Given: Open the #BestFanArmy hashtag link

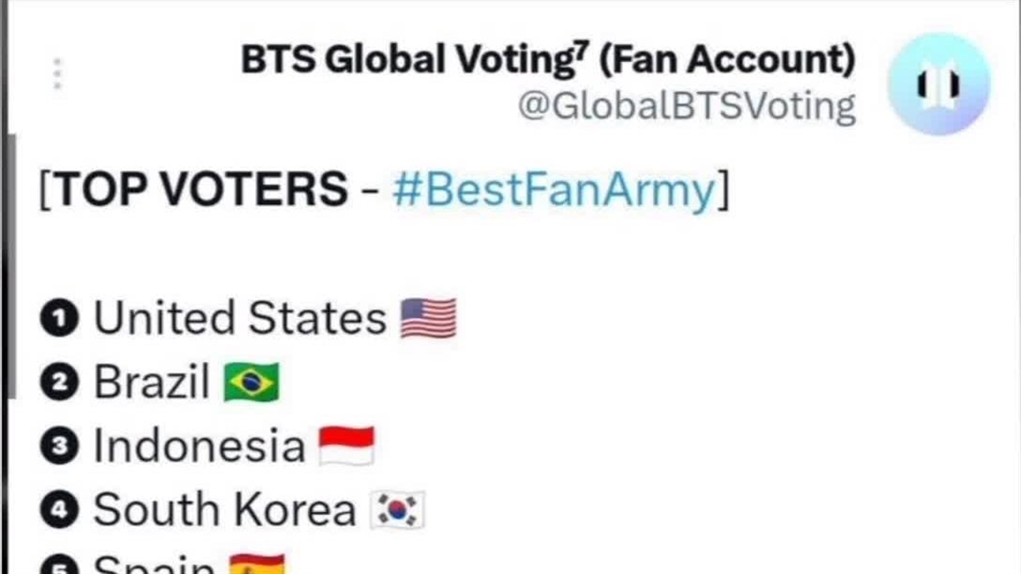Looking at the screenshot, I should pyautogui.click(x=554, y=190).
